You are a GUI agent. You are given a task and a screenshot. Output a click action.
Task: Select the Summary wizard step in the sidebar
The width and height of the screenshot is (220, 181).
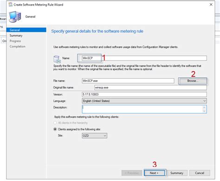pyautogui.click(x=16, y=35)
